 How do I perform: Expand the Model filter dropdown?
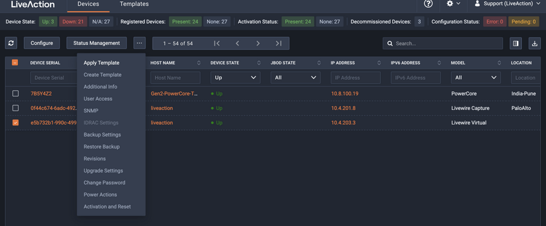[x=475, y=78]
